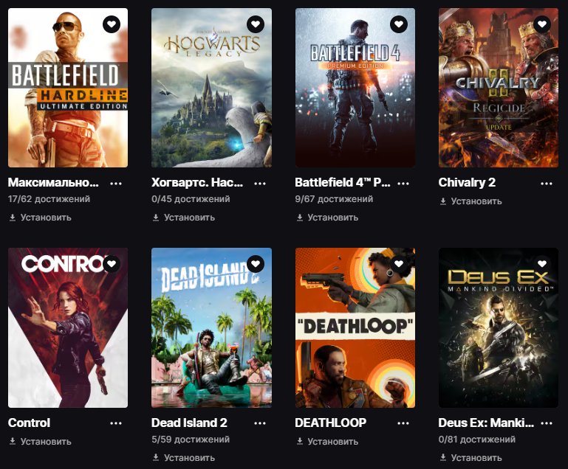Open three-dot menu for Hogwarts Legacy
The image size is (568, 469).
[259, 182]
